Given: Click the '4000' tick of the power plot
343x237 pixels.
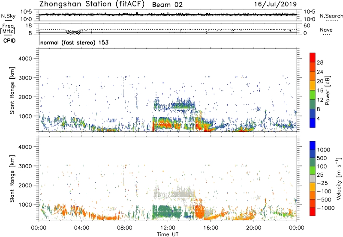Looking at the screenshot, I should (25, 59).
